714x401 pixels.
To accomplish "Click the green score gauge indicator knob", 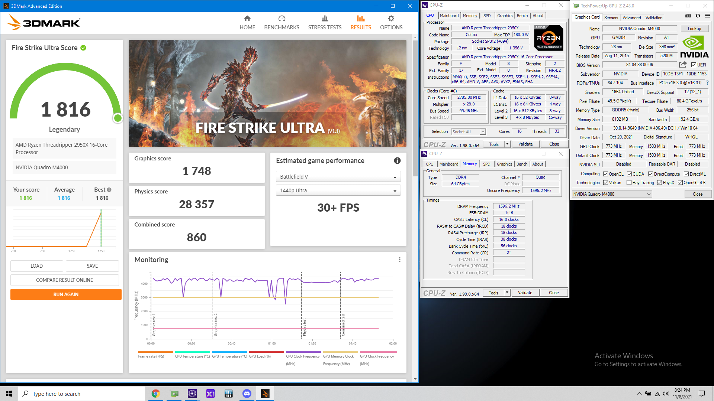I will pyautogui.click(x=118, y=118).
